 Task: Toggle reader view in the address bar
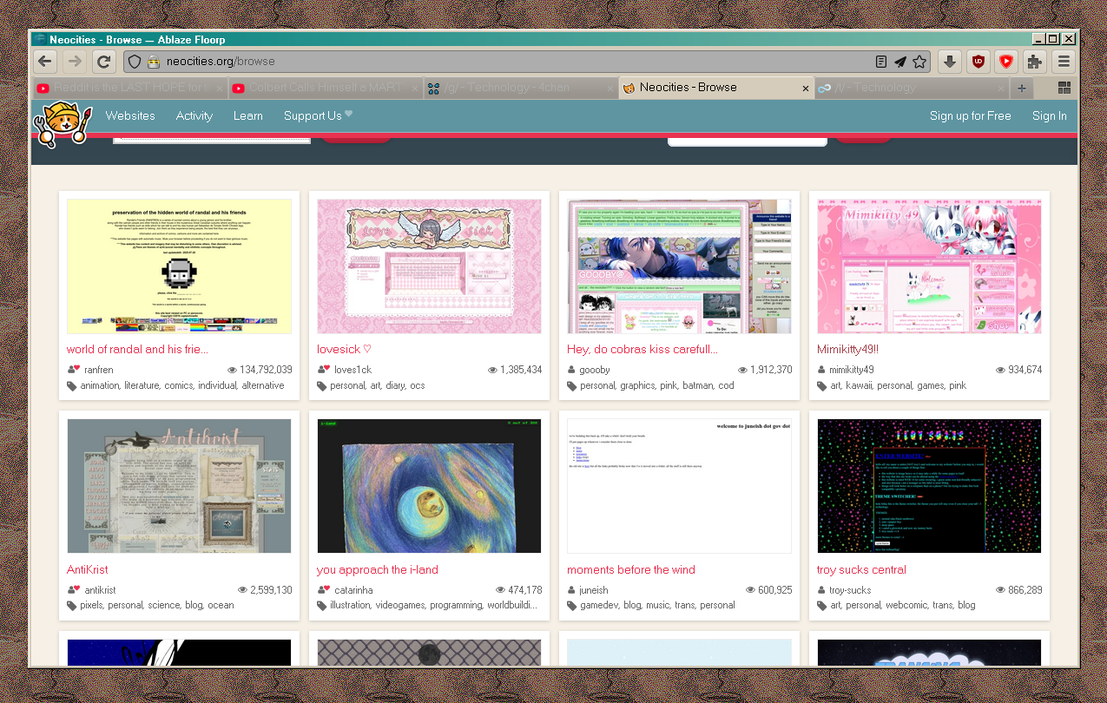(881, 62)
